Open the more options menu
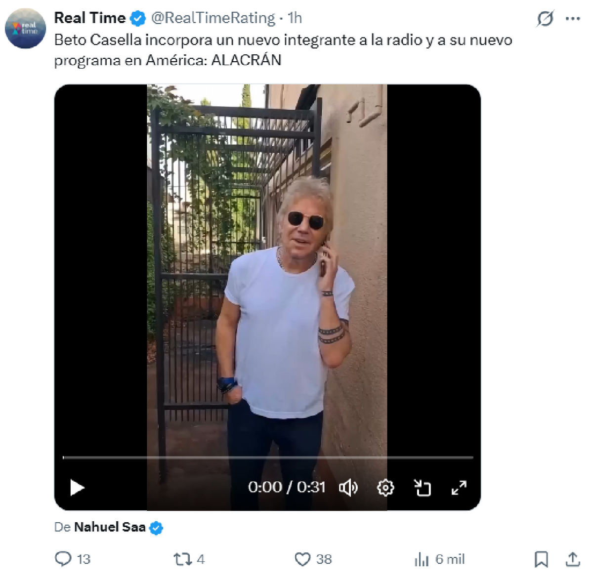 (573, 19)
